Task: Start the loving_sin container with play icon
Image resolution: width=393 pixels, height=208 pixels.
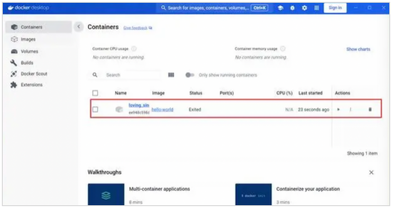Action: [x=339, y=110]
